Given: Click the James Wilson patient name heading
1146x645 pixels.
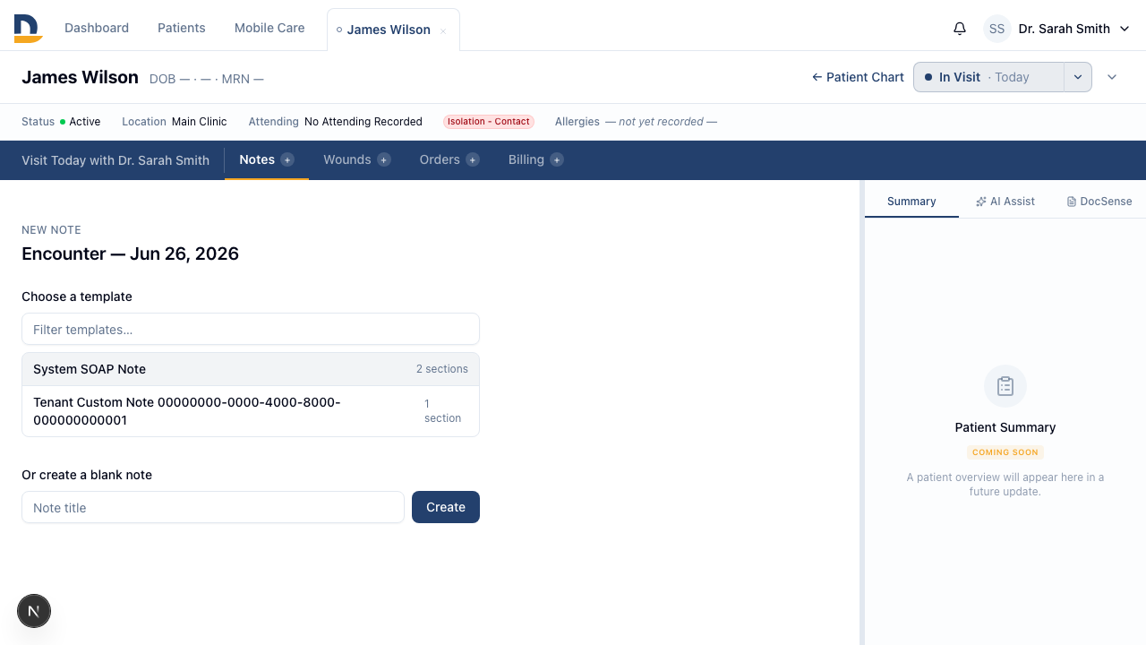Looking at the screenshot, I should (x=80, y=77).
